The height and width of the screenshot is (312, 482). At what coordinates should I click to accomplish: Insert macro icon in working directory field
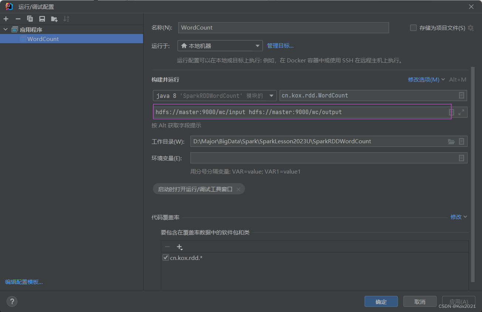point(461,141)
